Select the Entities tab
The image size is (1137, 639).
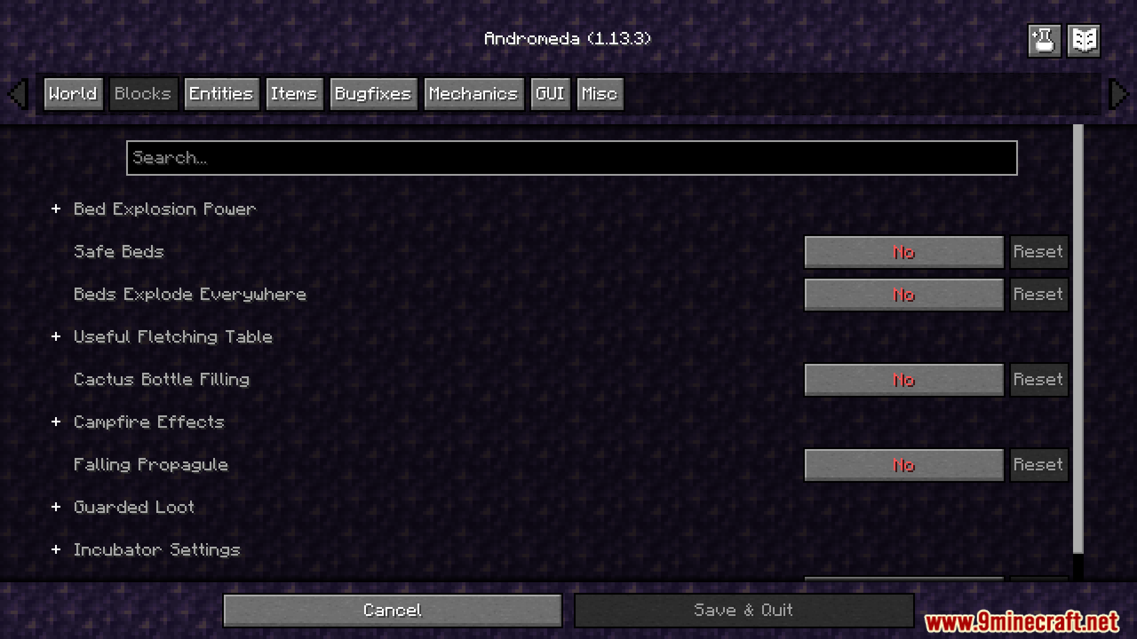[x=221, y=93]
